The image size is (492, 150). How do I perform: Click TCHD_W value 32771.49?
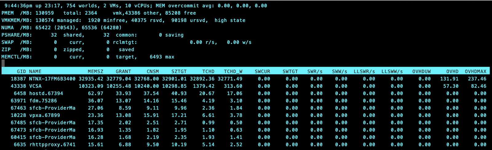tap(230, 79)
